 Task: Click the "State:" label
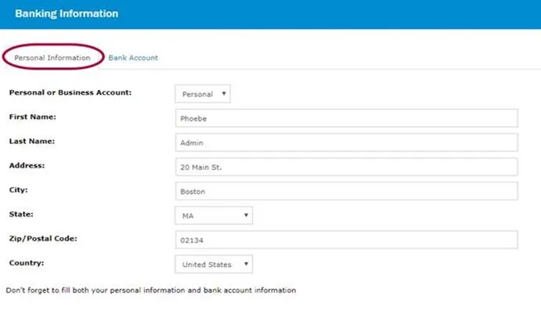[21, 214]
